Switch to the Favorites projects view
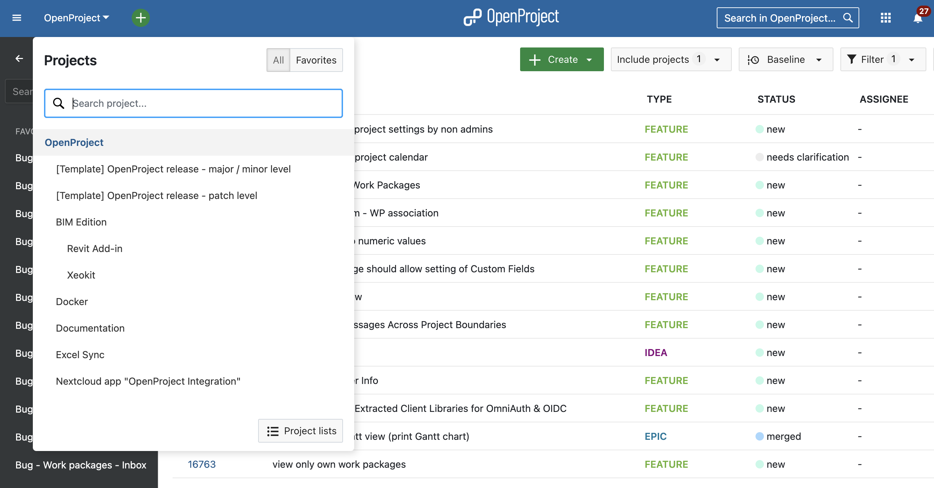This screenshot has width=934, height=488. pyautogui.click(x=316, y=60)
